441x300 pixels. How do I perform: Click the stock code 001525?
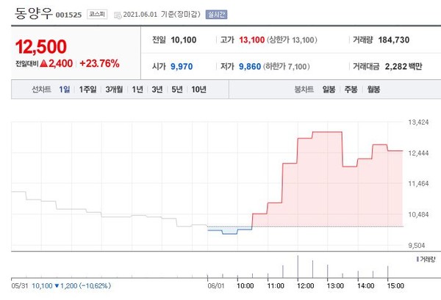[70, 15]
